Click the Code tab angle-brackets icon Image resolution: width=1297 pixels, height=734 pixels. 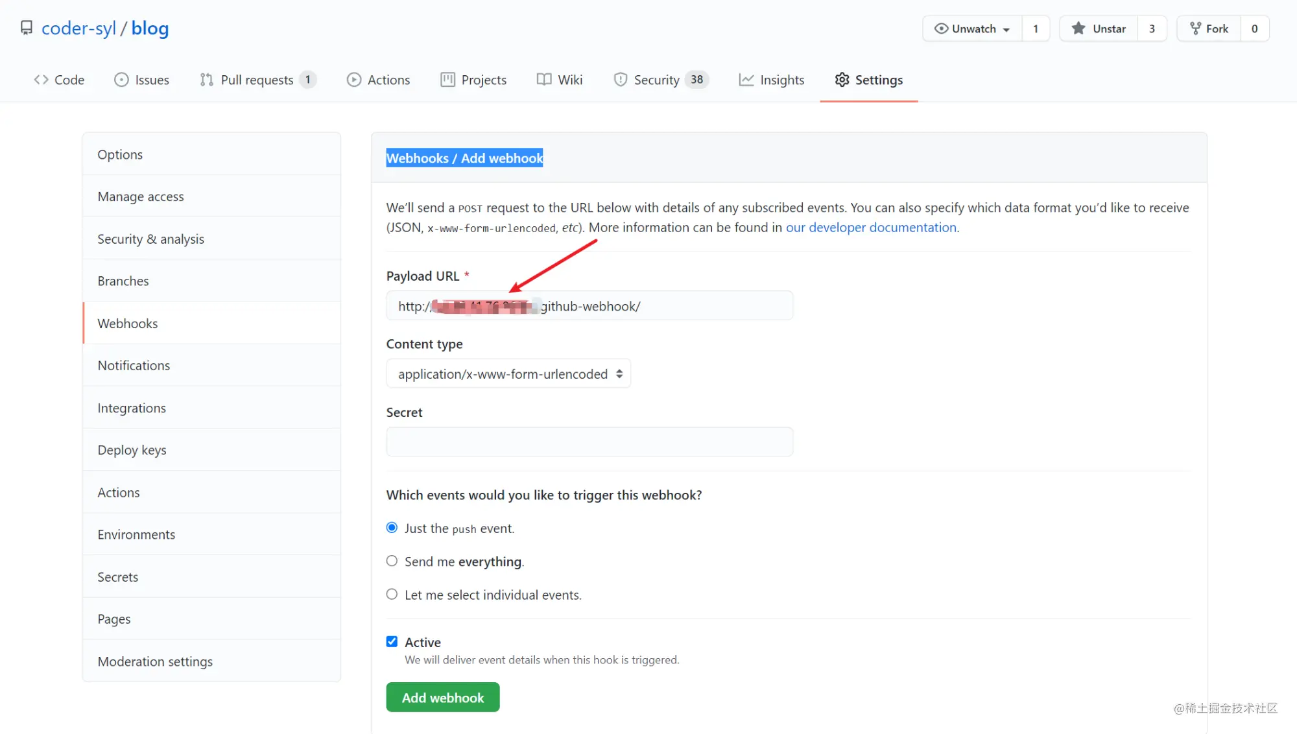pos(41,80)
